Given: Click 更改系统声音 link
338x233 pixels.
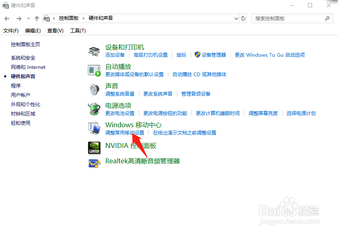Looking at the screenshot, I should [x=158, y=94].
